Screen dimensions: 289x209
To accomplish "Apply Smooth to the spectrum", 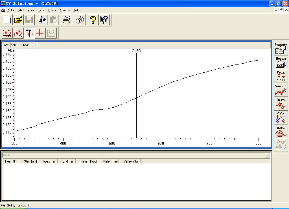I will point(281,90).
